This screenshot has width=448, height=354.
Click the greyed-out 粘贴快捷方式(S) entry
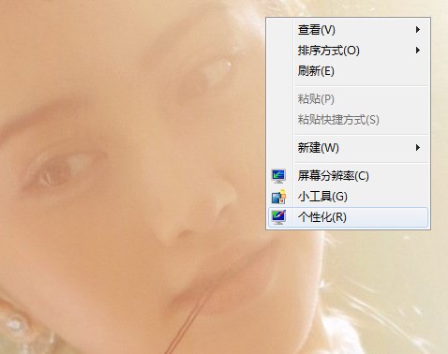coord(348,120)
